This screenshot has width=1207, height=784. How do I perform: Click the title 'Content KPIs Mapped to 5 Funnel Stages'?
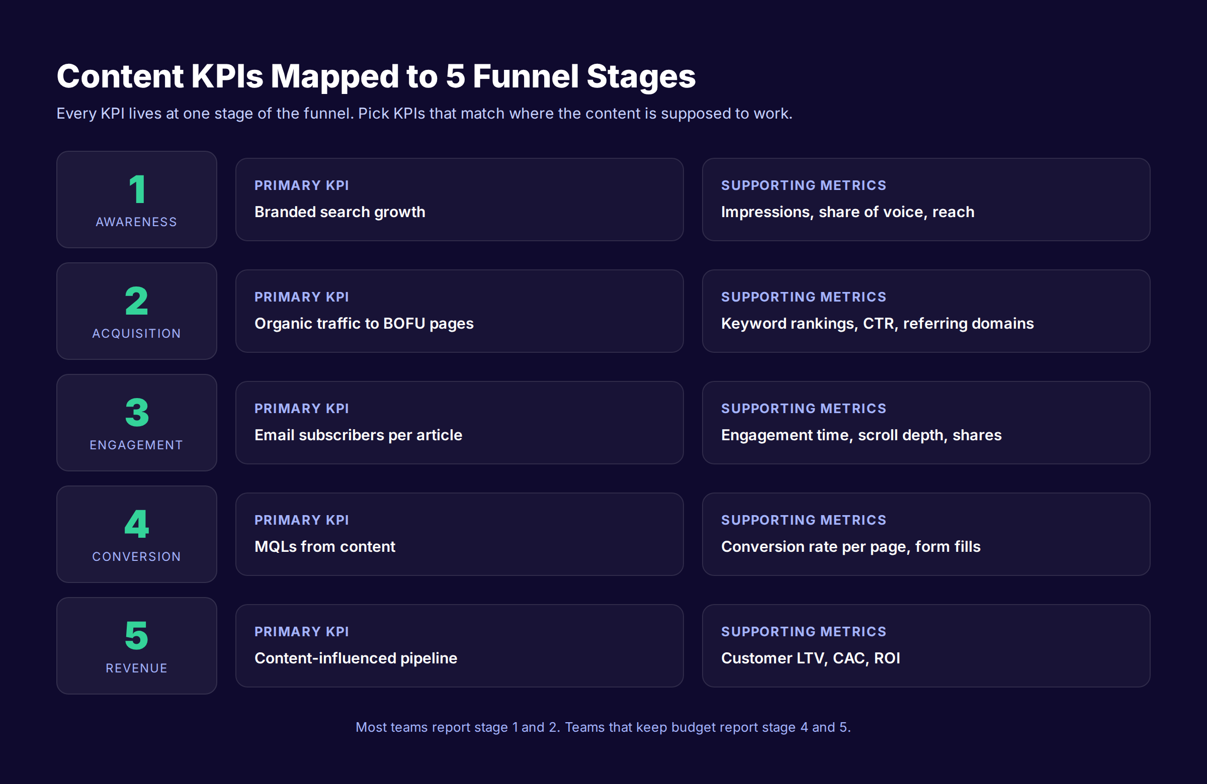point(376,76)
